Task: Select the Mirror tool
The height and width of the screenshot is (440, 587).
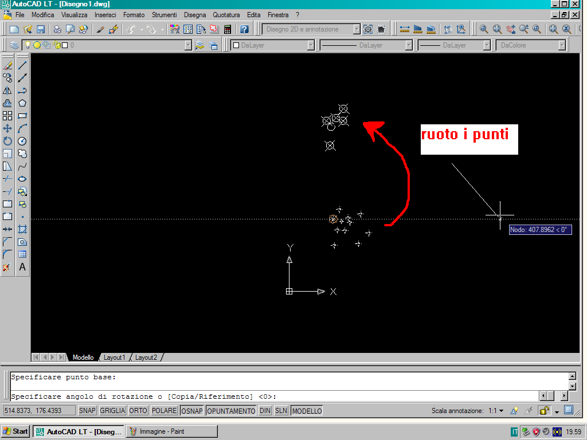Action: click(7, 91)
